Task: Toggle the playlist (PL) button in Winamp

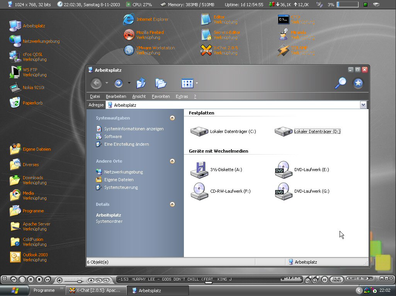Action: 99,280
